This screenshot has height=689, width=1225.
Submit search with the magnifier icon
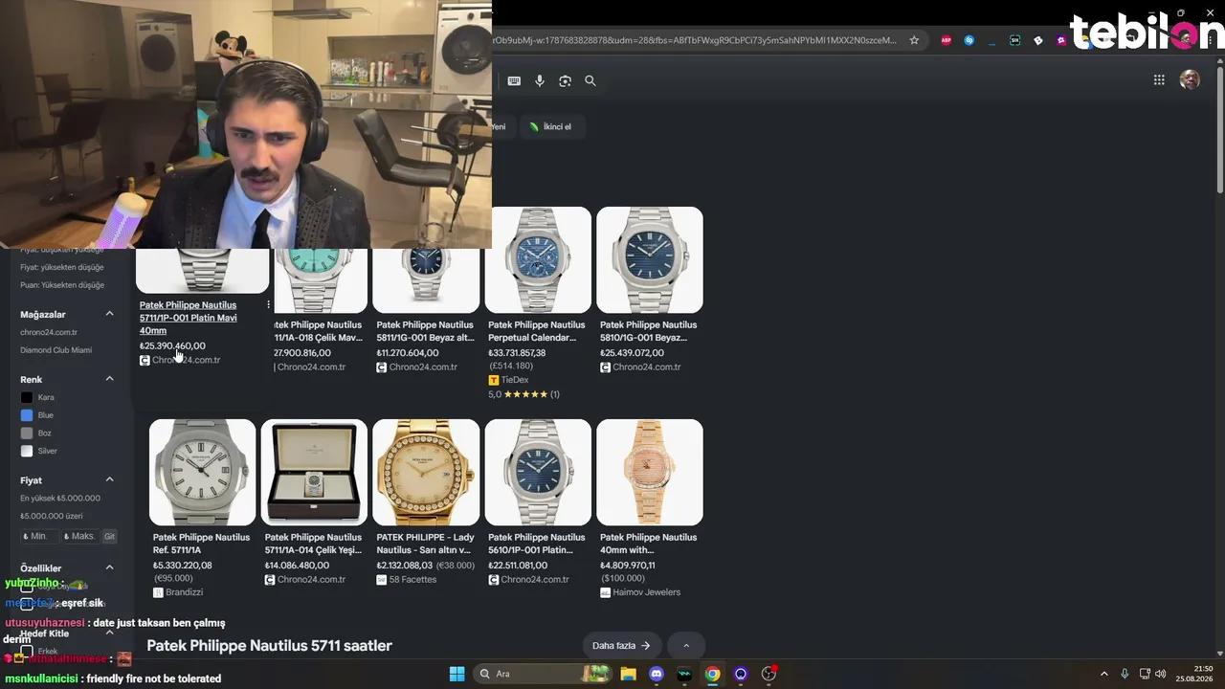pyautogui.click(x=590, y=81)
